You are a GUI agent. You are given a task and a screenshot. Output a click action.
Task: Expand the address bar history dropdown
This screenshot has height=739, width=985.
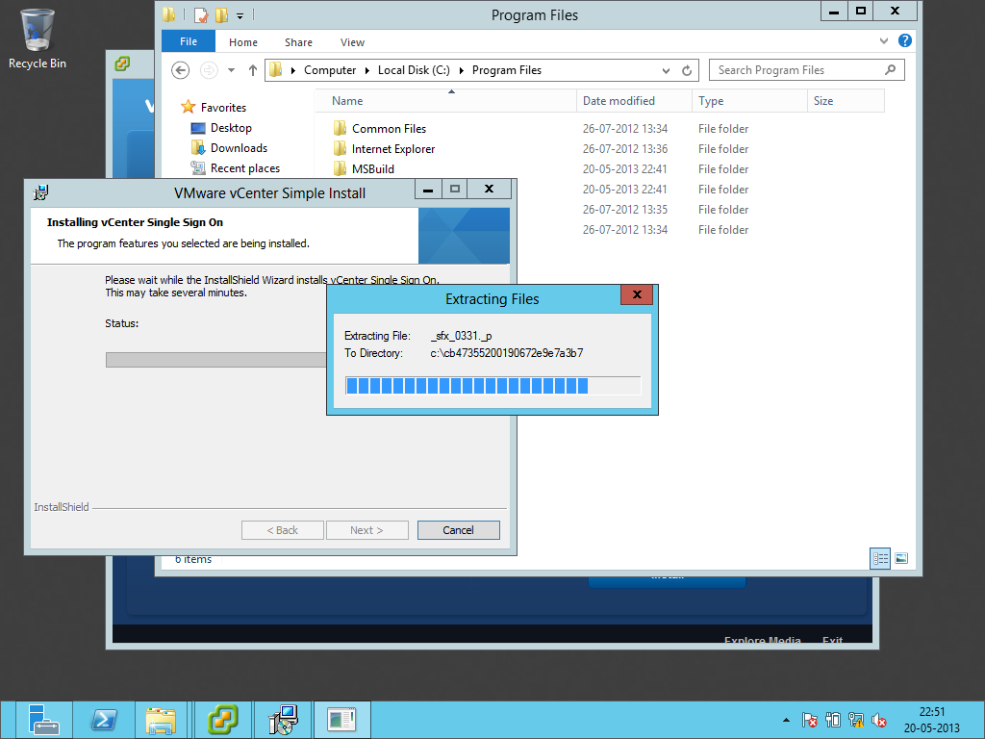coord(666,70)
